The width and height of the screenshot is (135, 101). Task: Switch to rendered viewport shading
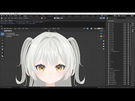point(102,29)
